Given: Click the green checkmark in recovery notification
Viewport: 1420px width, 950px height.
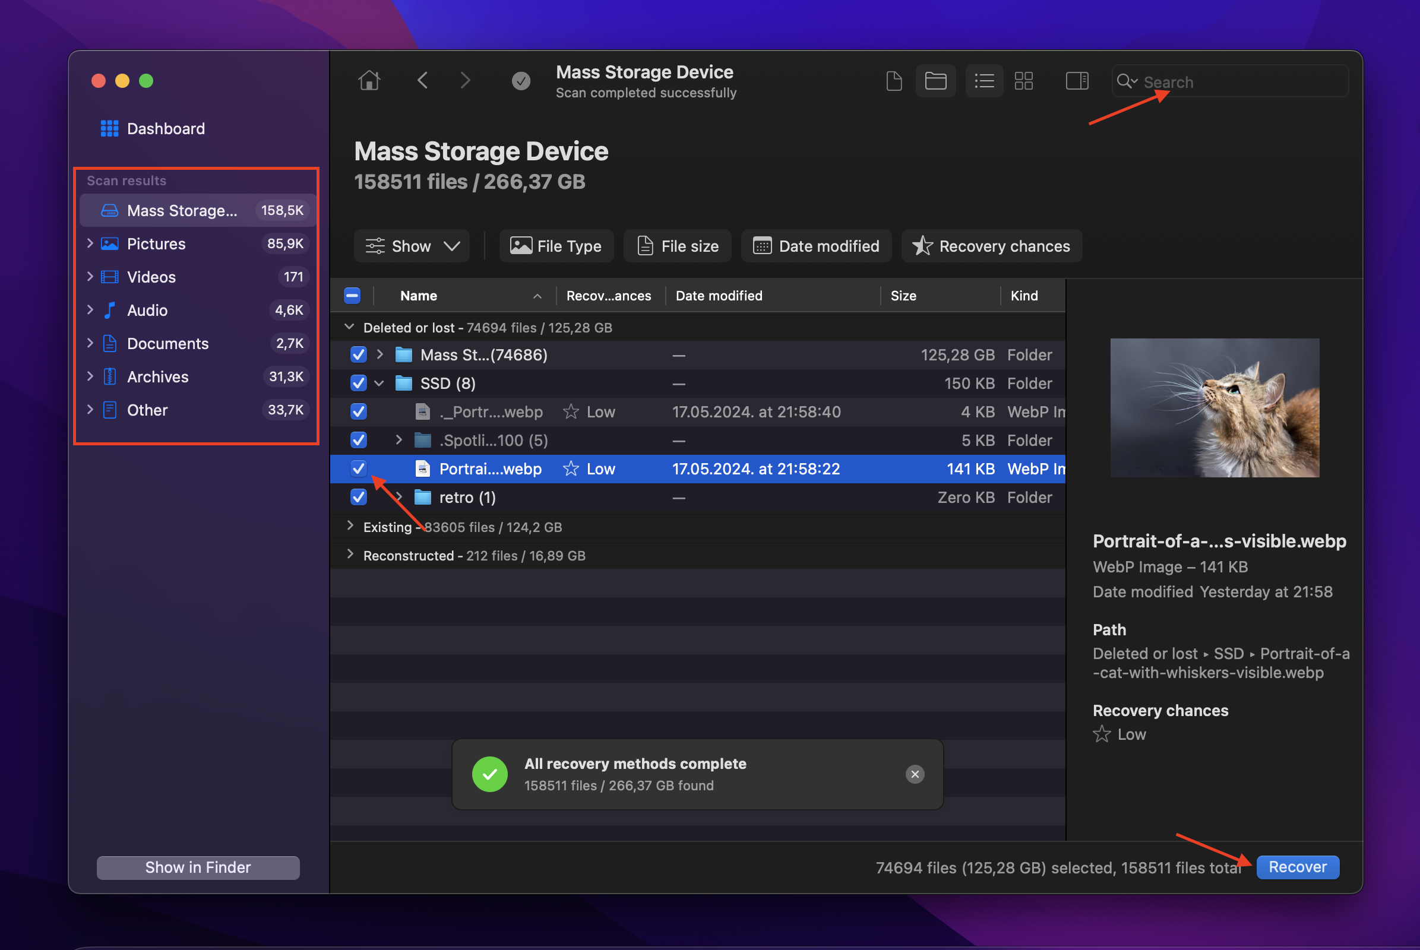Looking at the screenshot, I should pos(490,774).
